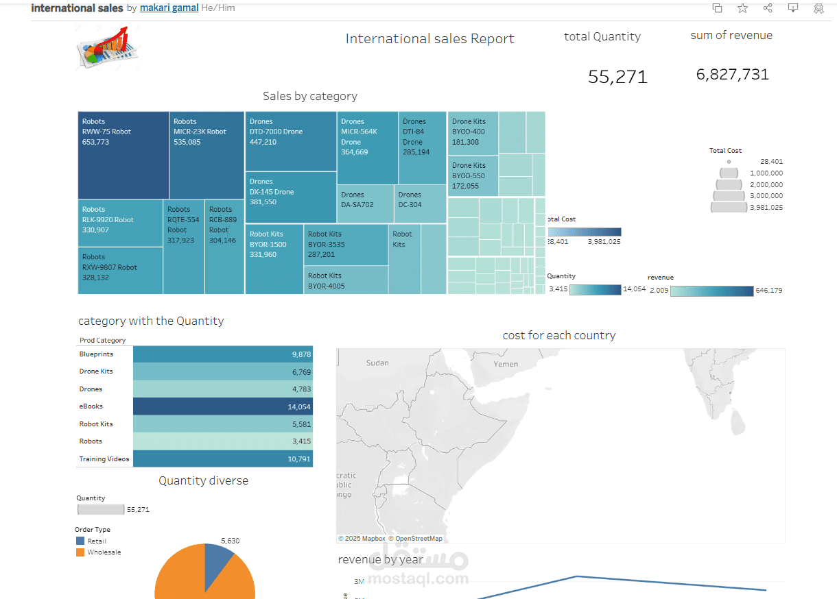Select the RLK-9920 Robot treemap tile

point(120,223)
